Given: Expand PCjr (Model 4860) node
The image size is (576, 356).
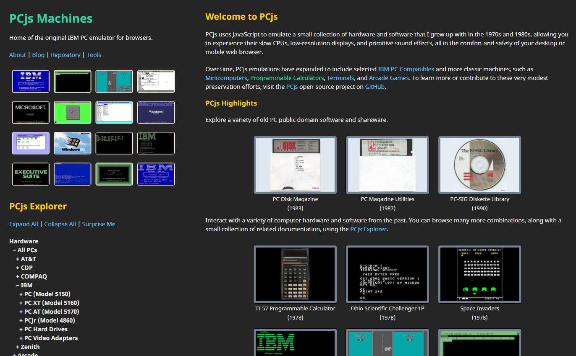Looking at the screenshot, I should [47, 320].
